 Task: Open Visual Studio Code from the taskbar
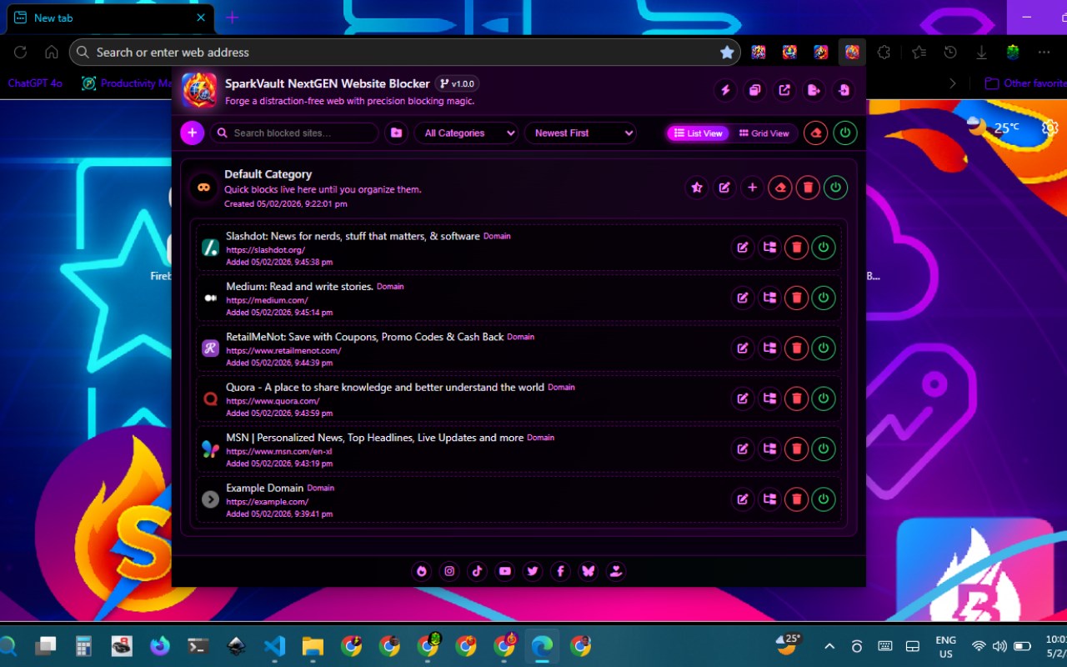[274, 646]
